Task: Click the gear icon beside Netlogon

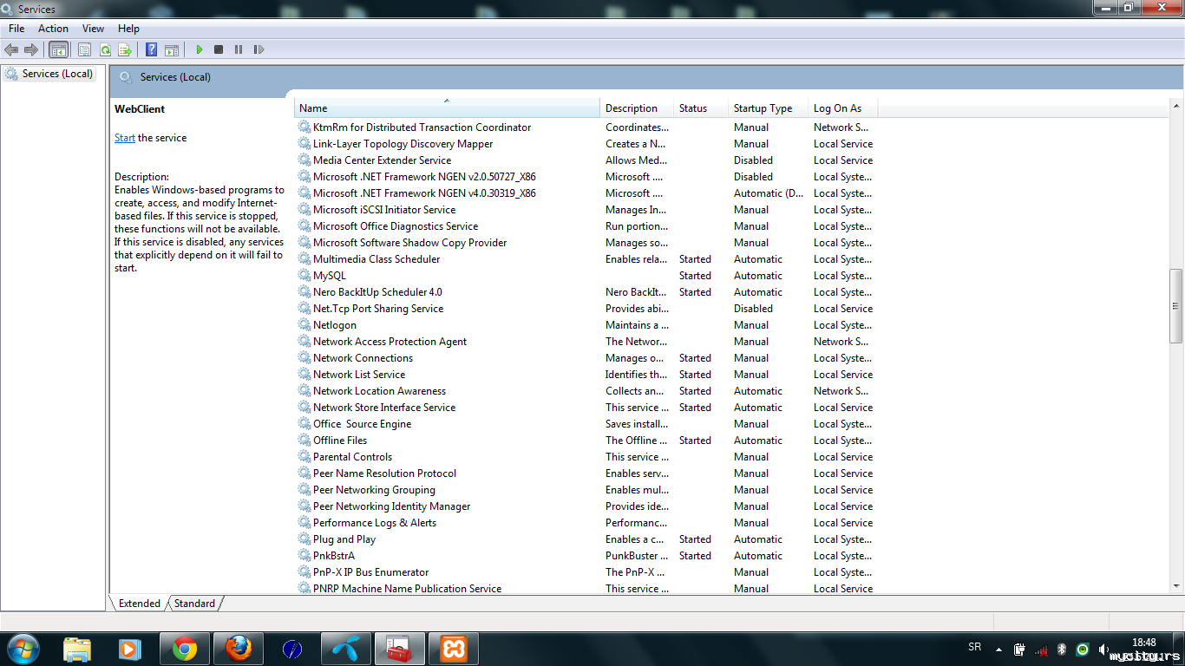Action: [x=304, y=325]
